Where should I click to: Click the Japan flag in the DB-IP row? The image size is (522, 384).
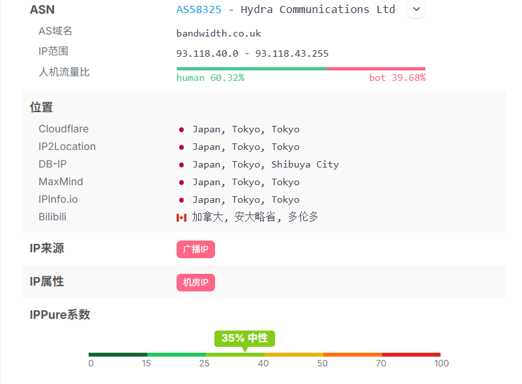click(x=181, y=165)
